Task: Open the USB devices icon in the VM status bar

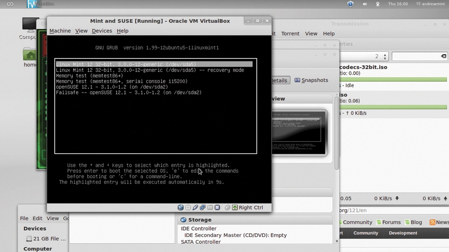Action: coord(195,208)
